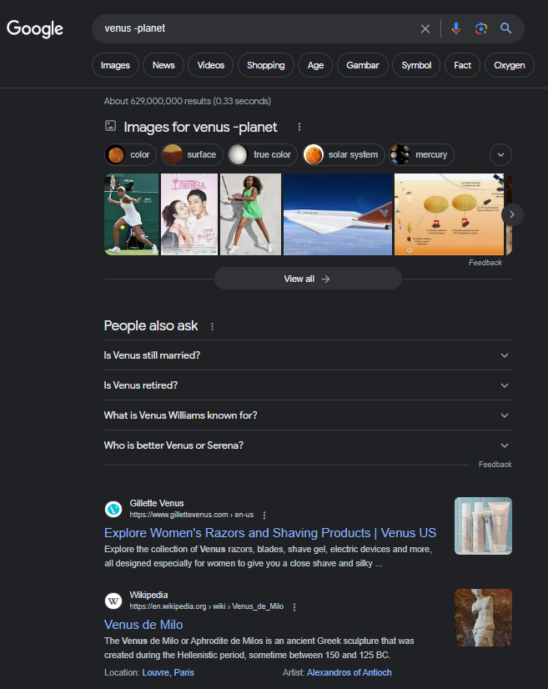Open Venus balloon mission diagram image
The width and height of the screenshot is (548, 689).
pos(449,214)
